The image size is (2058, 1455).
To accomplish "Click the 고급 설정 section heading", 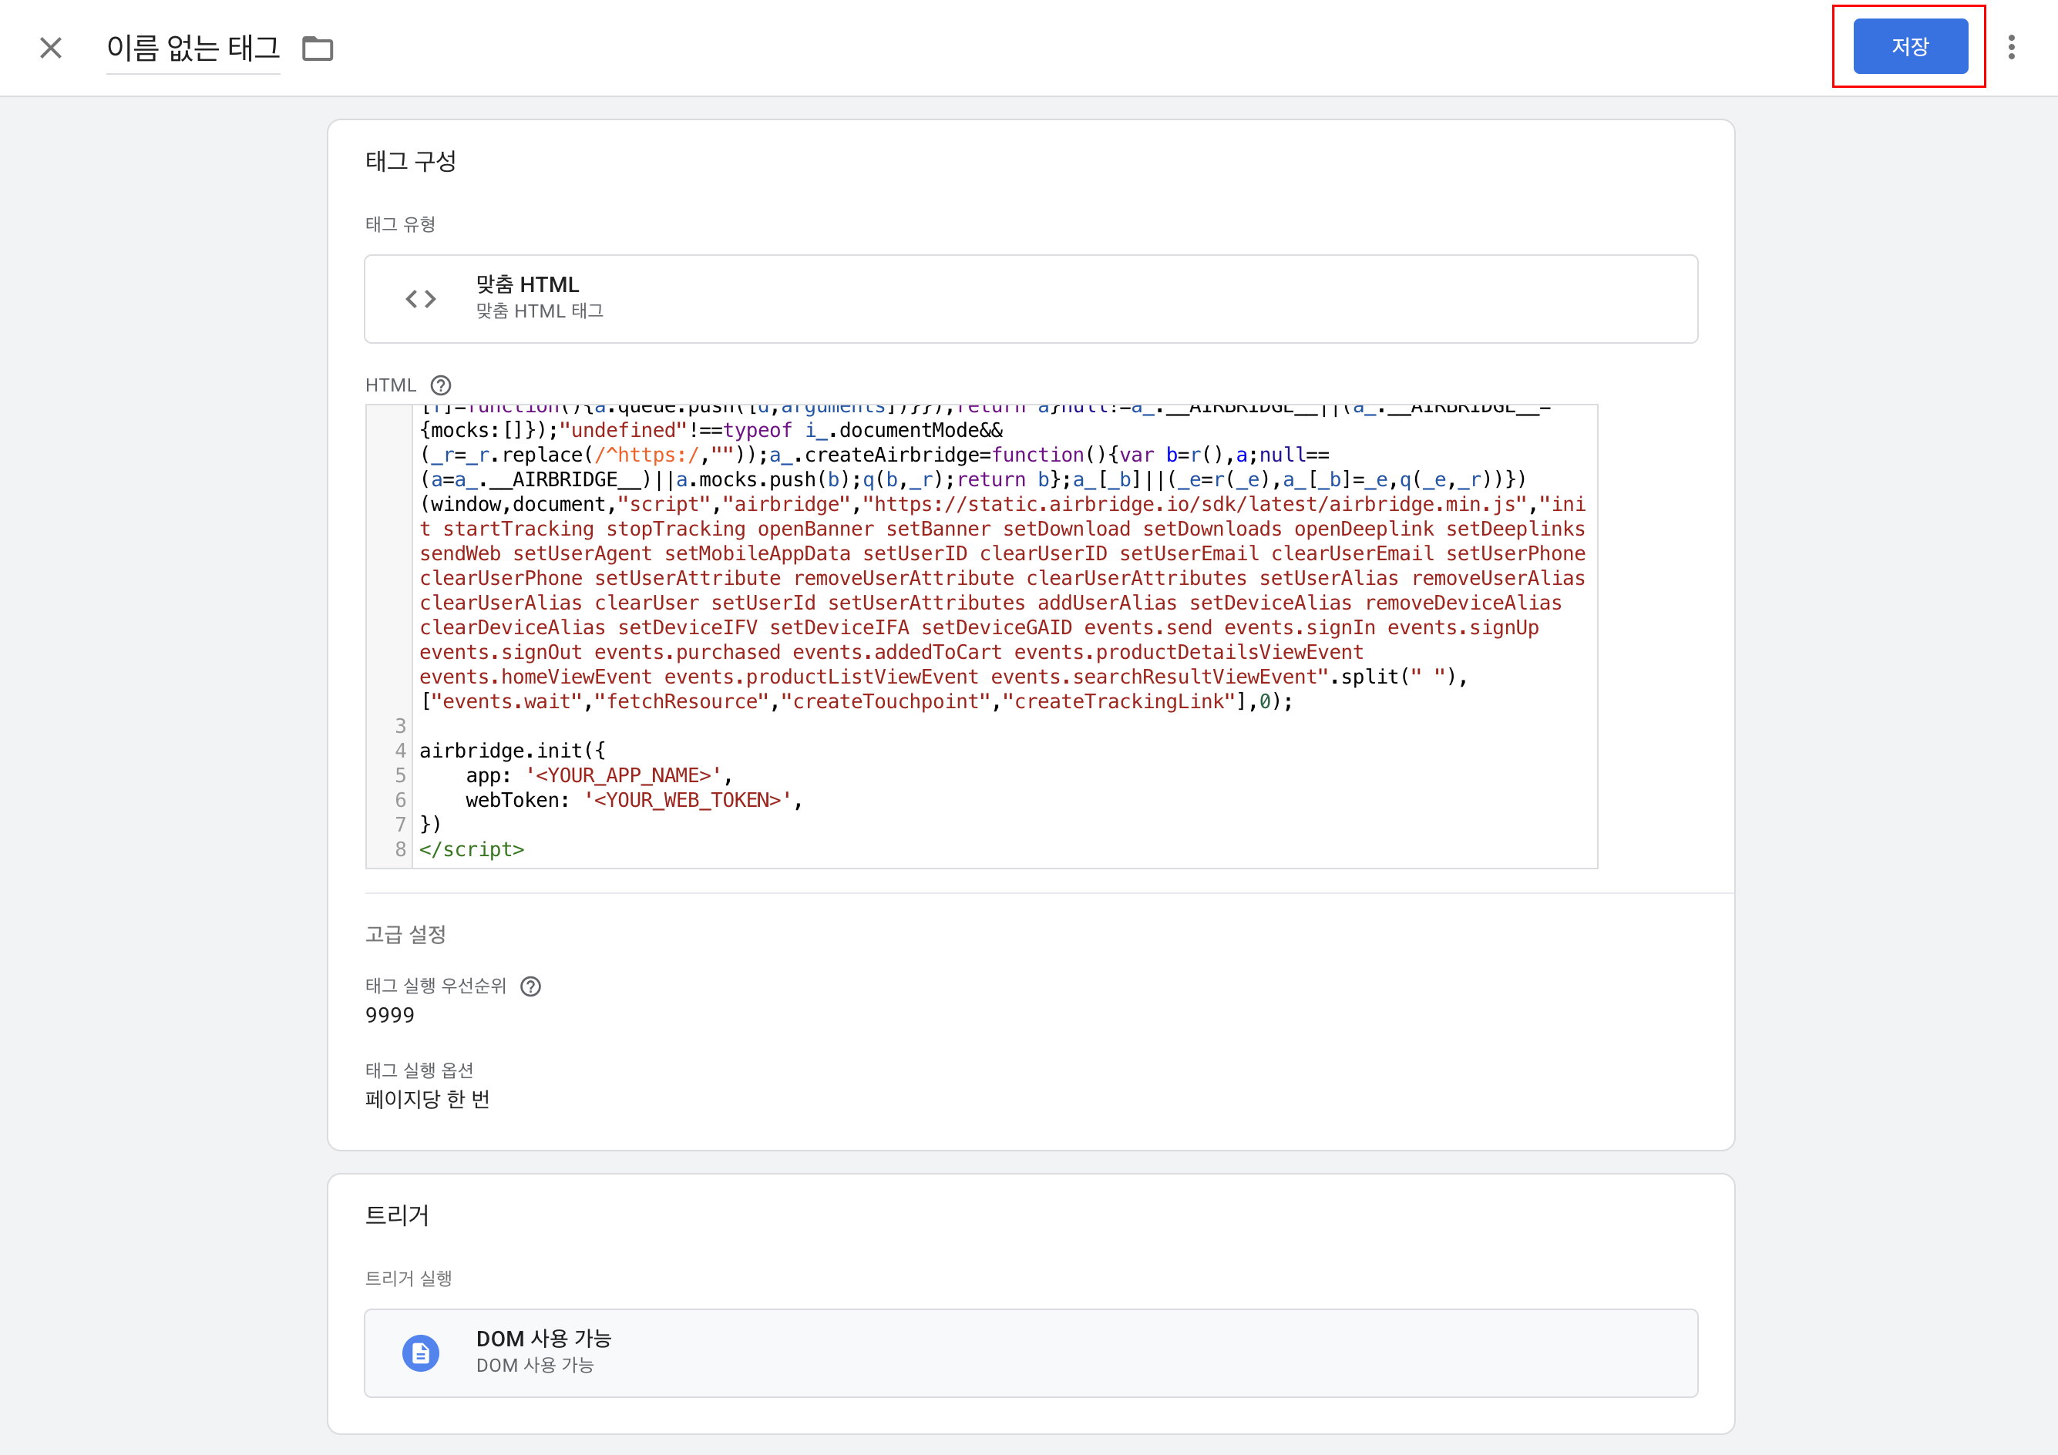I will 405,935.
